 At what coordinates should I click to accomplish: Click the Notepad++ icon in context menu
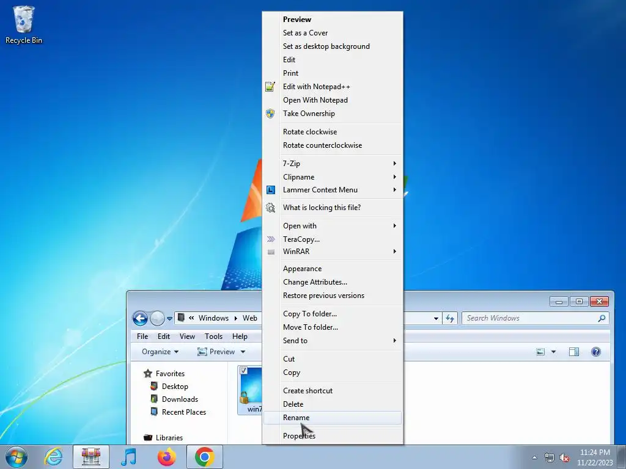(x=270, y=87)
